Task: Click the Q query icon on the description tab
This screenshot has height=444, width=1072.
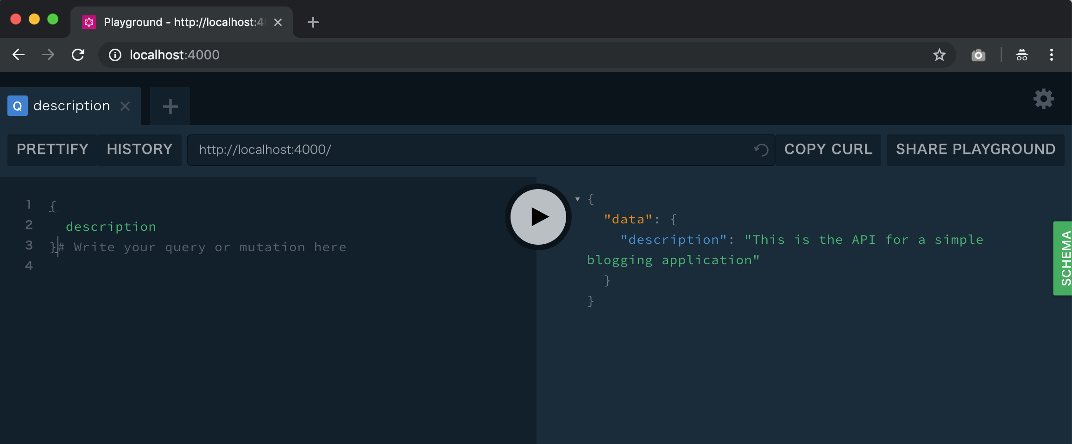Action: [x=18, y=106]
